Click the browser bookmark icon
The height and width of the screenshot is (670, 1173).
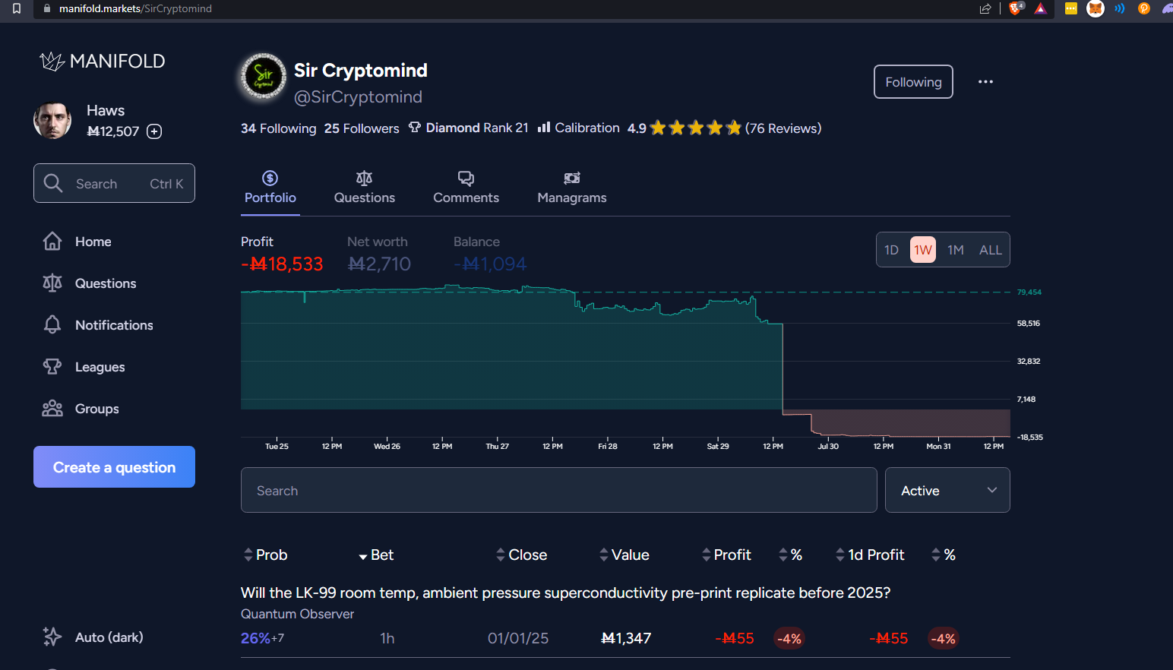(17, 8)
